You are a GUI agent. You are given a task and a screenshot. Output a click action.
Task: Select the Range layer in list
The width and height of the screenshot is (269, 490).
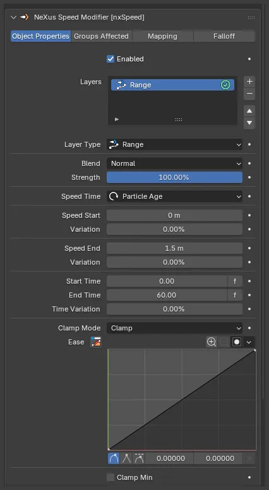click(x=172, y=85)
